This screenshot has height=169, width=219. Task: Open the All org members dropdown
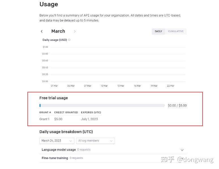click(x=95, y=141)
